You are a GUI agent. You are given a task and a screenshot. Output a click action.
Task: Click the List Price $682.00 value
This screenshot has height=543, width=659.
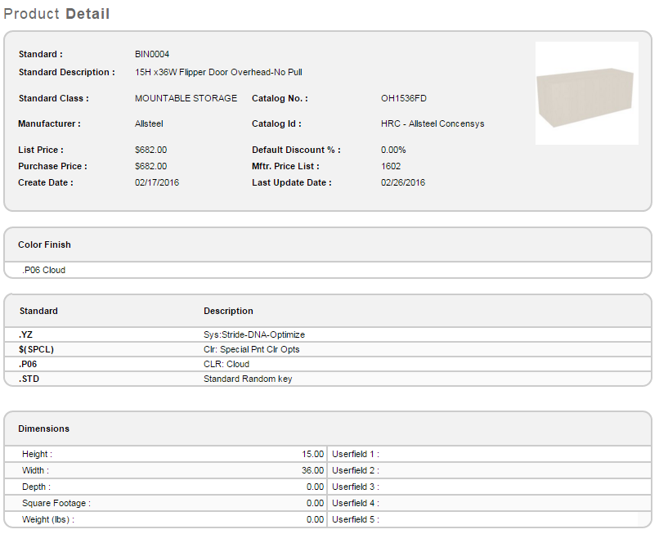click(x=150, y=150)
